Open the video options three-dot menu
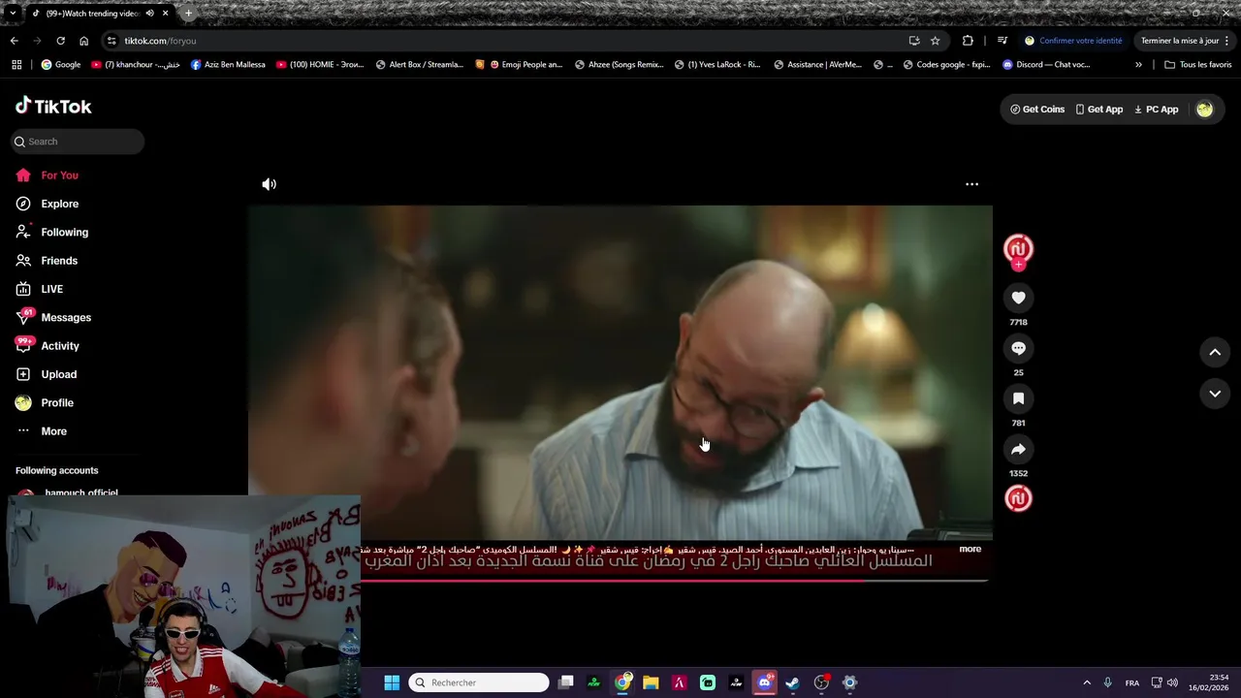The width and height of the screenshot is (1241, 698). pos(971,184)
